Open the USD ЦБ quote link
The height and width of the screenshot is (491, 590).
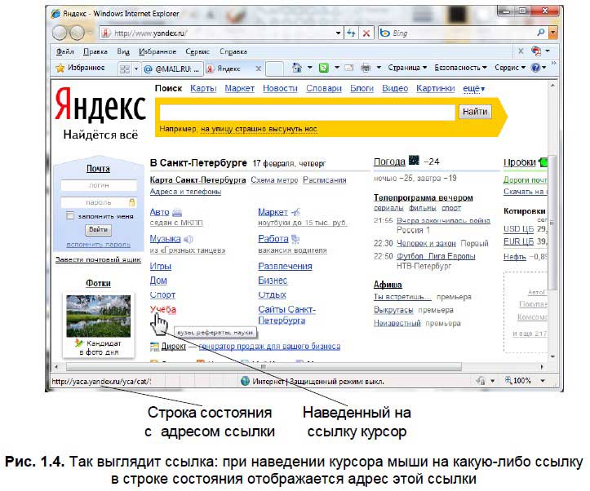pyautogui.click(x=518, y=229)
